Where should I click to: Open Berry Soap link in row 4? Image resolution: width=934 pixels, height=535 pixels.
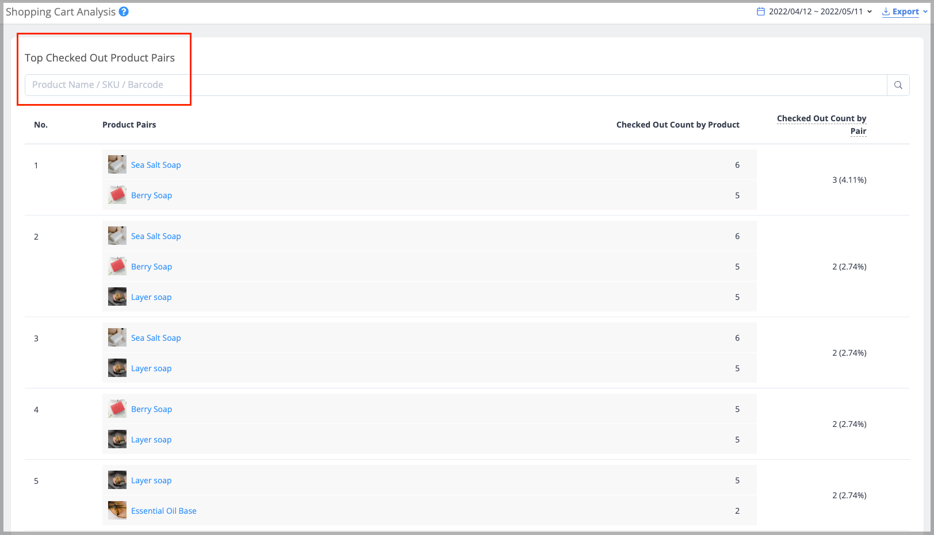pos(151,409)
